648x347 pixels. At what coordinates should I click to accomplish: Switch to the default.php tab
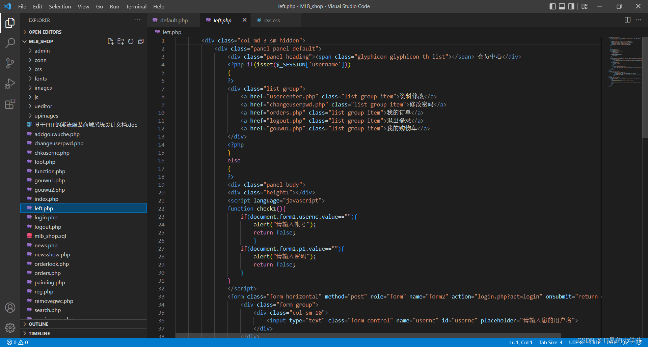click(x=174, y=20)
